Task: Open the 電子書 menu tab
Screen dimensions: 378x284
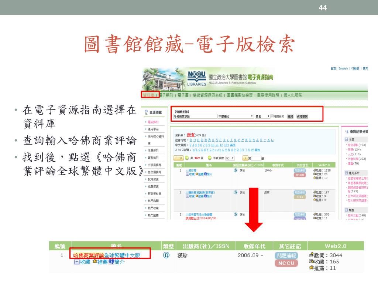Action: 183,95
